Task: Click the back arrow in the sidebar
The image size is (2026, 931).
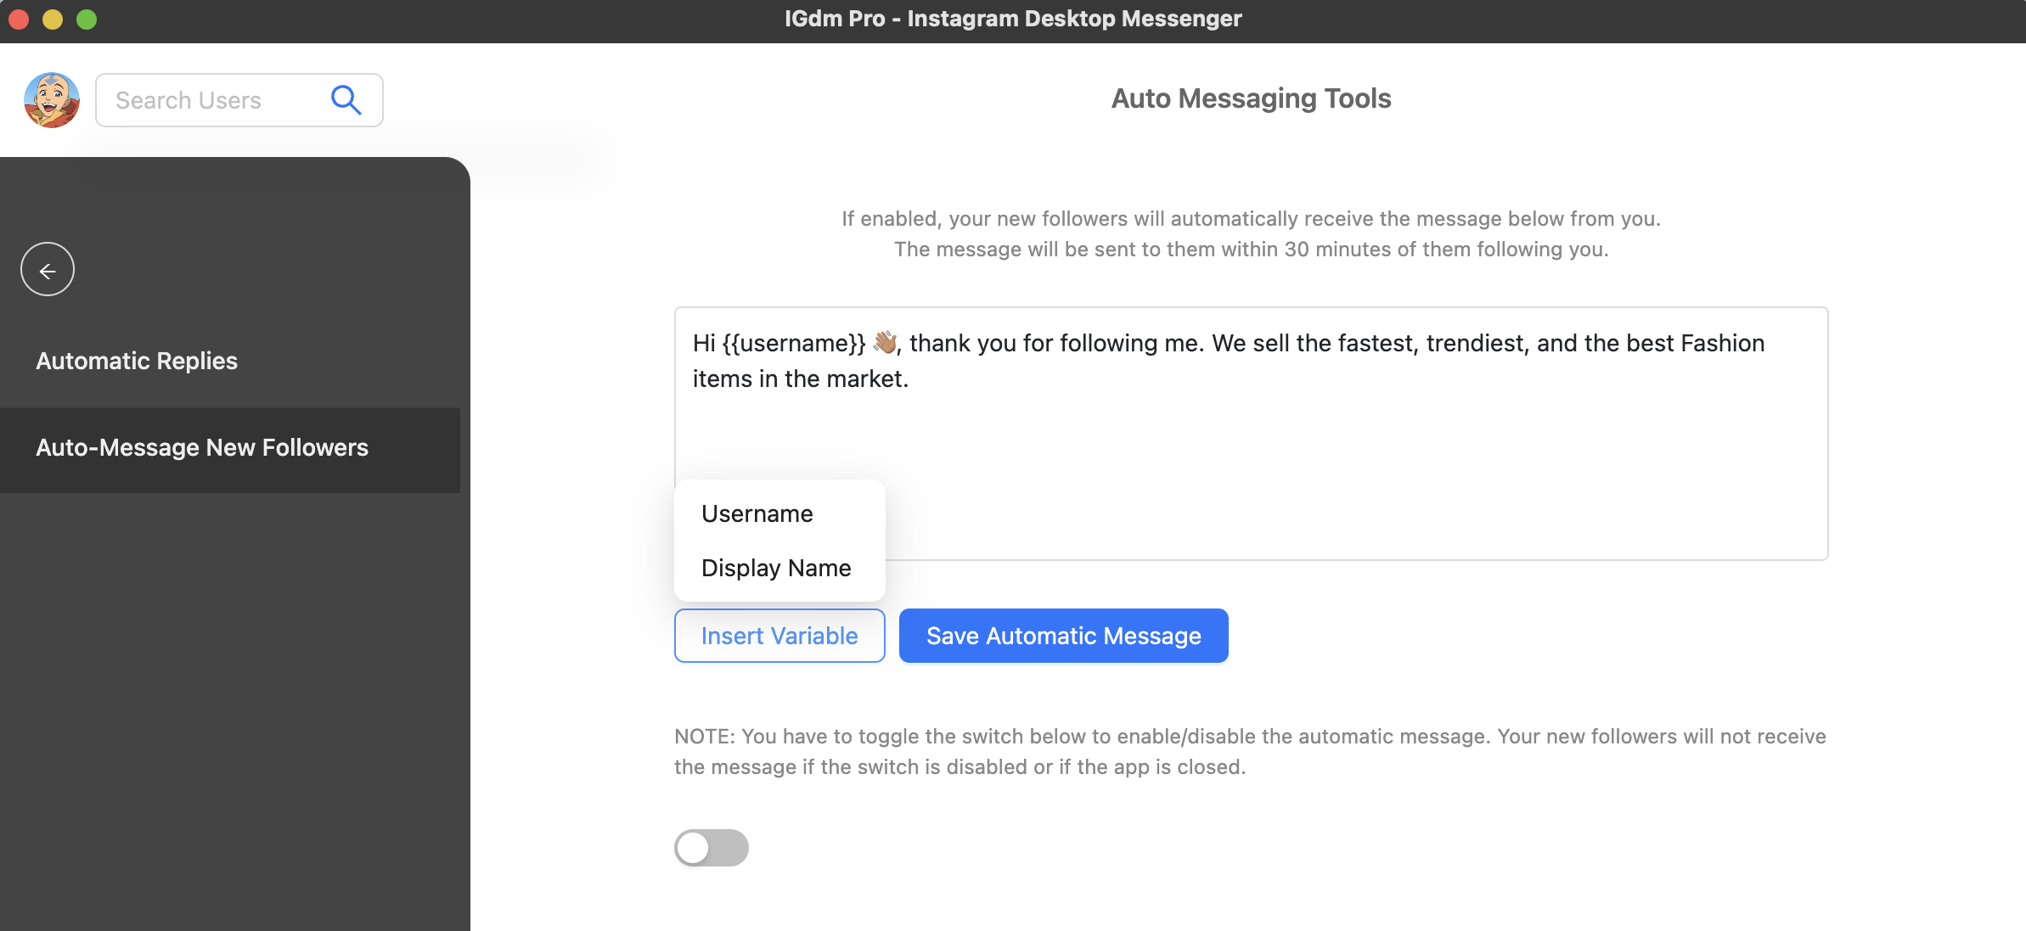Action: tap(48, 268)
